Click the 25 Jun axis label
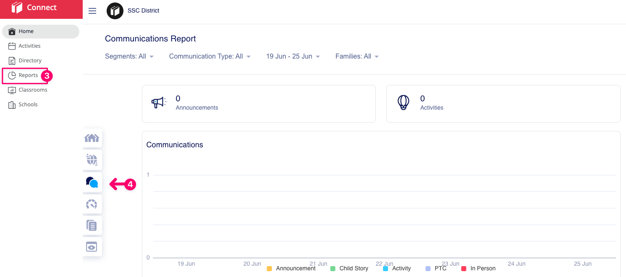The width and height of the screenshot is (626, 277). point(583,264)
